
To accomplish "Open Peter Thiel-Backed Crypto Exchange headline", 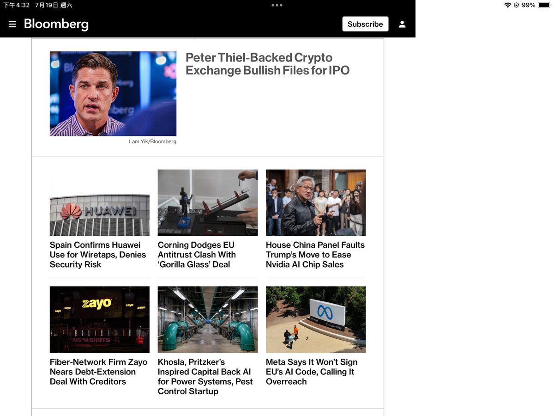I will 267,64.
